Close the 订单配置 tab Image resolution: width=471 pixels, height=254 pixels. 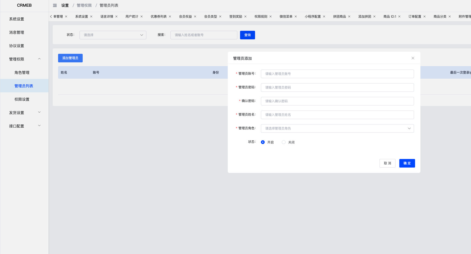point(424,17)
